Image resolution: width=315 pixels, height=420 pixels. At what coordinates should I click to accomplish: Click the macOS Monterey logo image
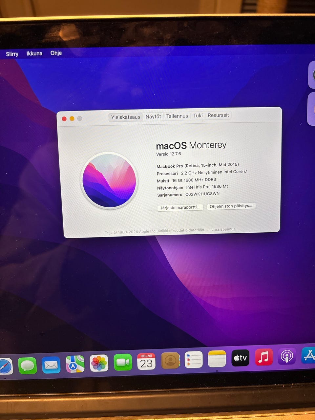pos(109,181)
